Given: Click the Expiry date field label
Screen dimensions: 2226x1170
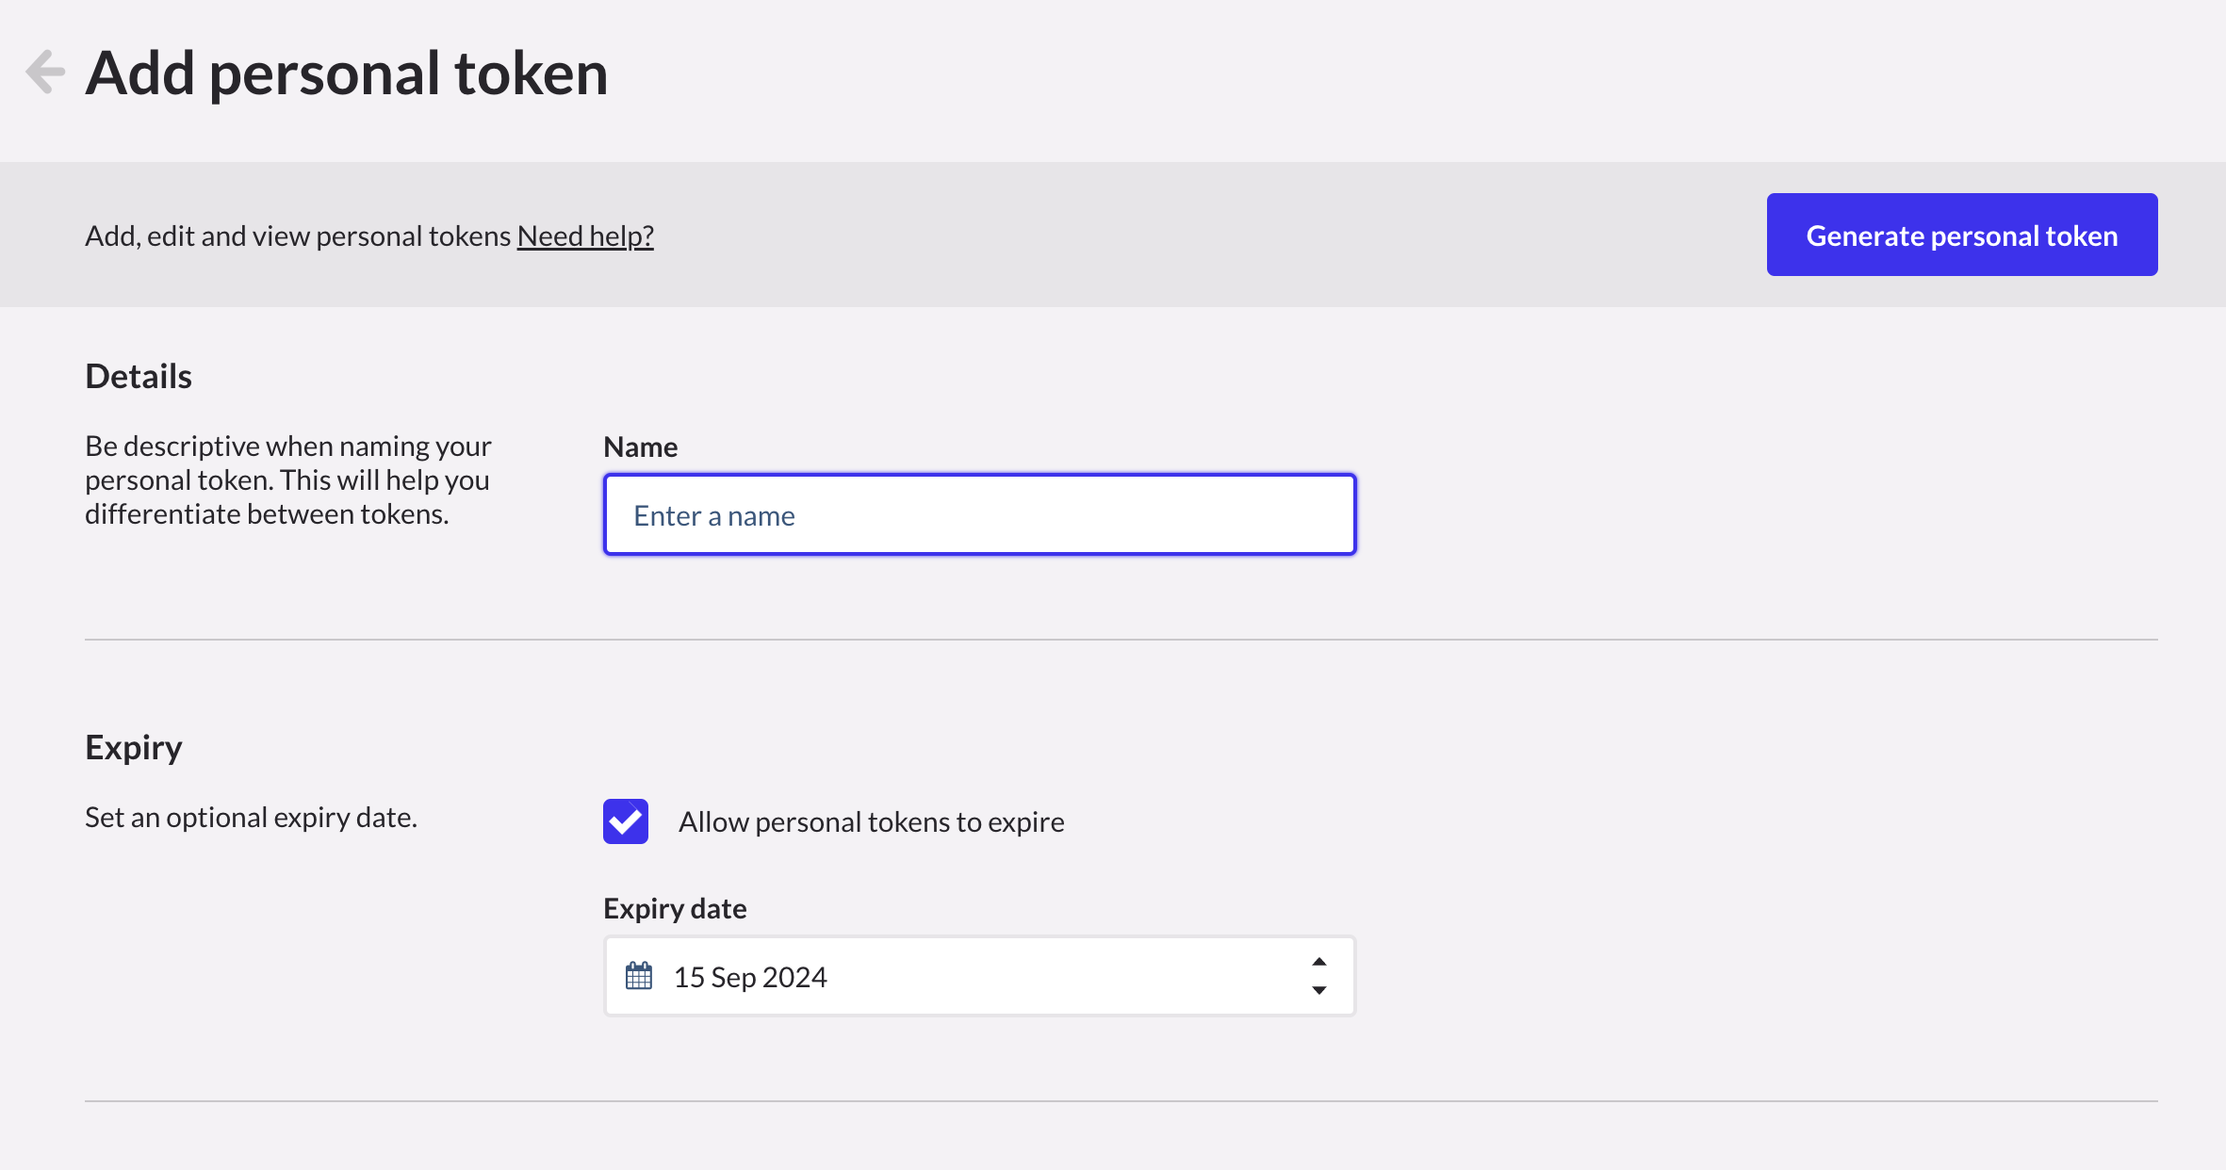Looking at the screenshot, I should click(675, 908).
